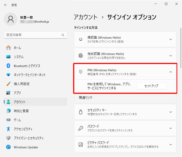Click the Windows Update sync icon
The width and height of the screenshot is (182, 157).
(8, 147)
